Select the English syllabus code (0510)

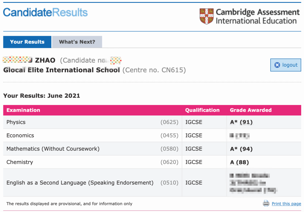click(x=169, y=183)
